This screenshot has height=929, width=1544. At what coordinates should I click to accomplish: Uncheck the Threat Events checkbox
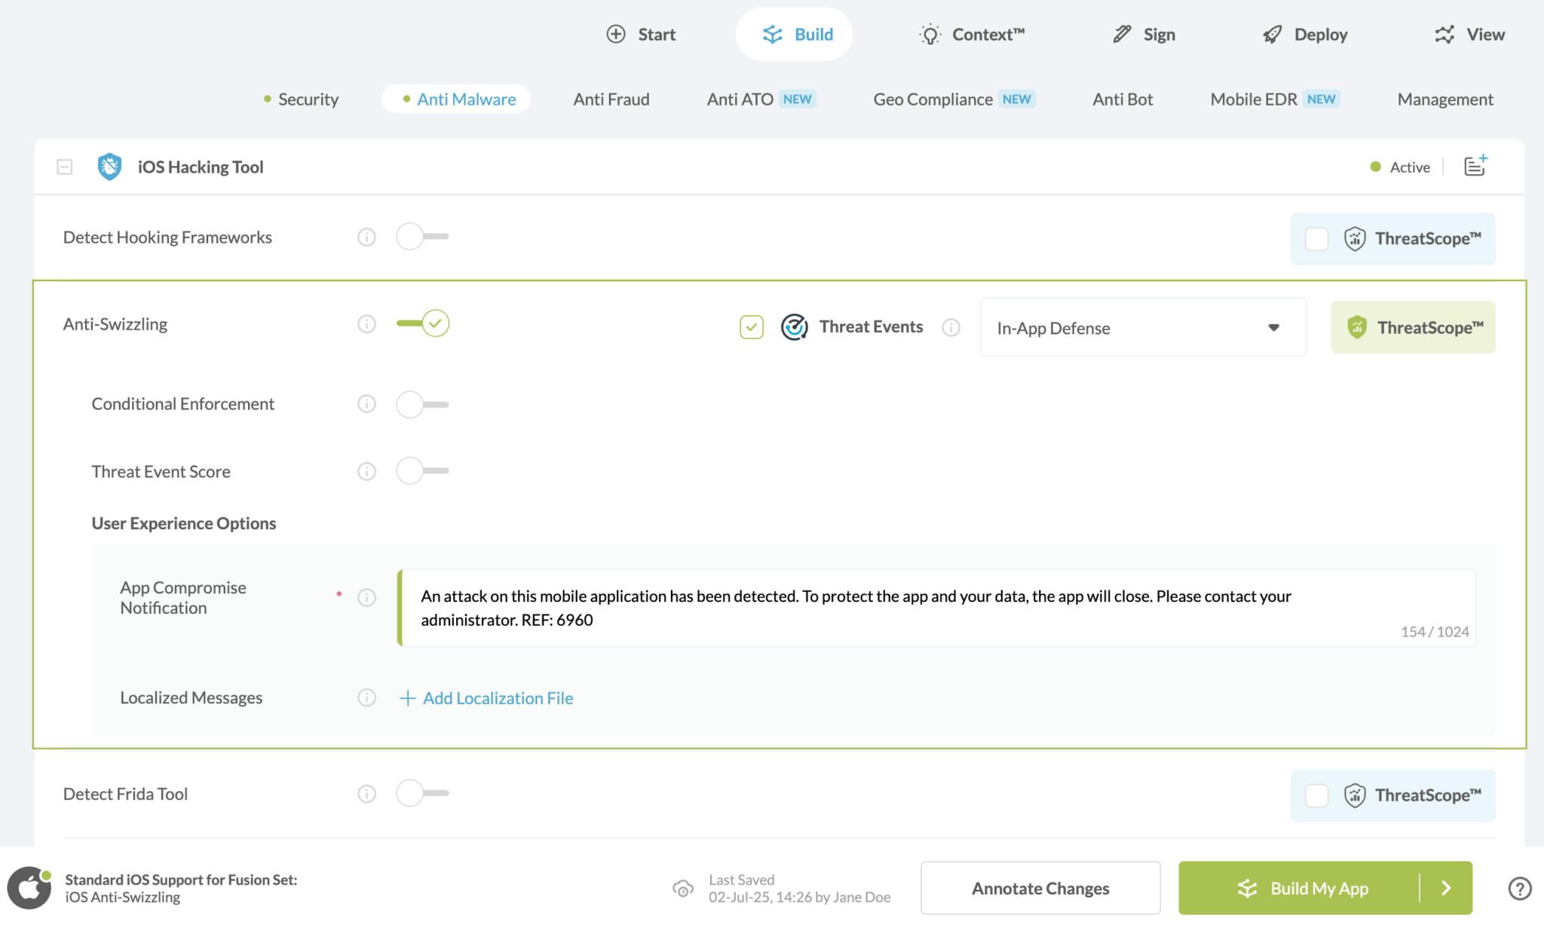point(751,327)
